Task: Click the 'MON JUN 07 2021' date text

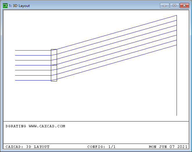Action: 168,147
